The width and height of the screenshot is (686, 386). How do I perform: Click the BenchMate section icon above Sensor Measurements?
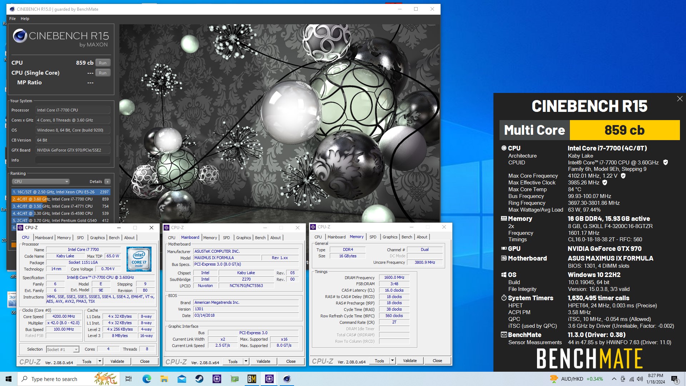coord(504,335)
